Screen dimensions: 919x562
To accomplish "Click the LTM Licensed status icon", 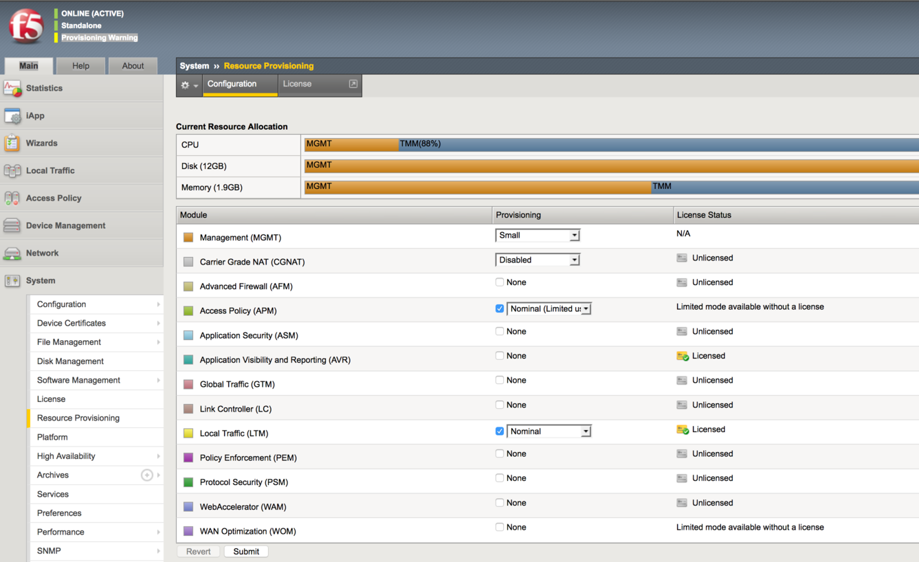I will point(683,429).
